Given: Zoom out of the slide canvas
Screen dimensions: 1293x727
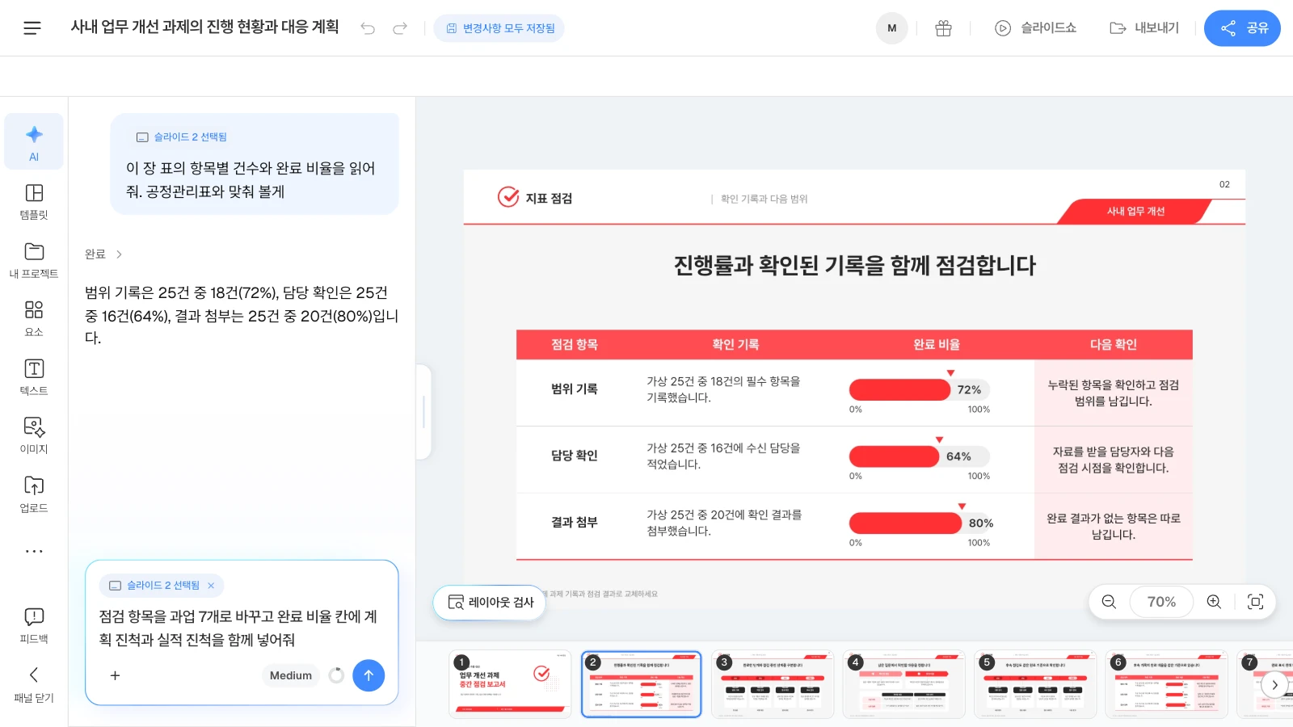Looking at the screenshot, I should click(x=1109, y=602).
